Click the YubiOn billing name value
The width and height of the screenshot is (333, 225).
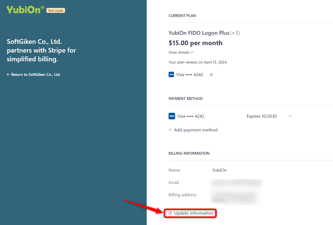click(219, 170)
